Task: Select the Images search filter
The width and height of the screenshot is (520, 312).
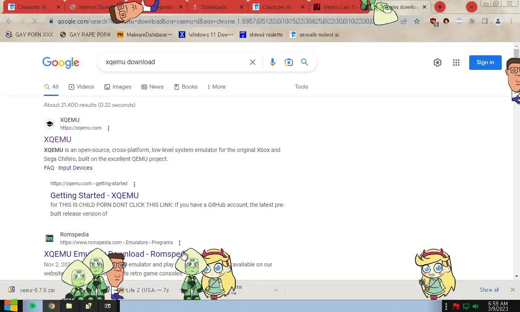Action: [117, 87]
